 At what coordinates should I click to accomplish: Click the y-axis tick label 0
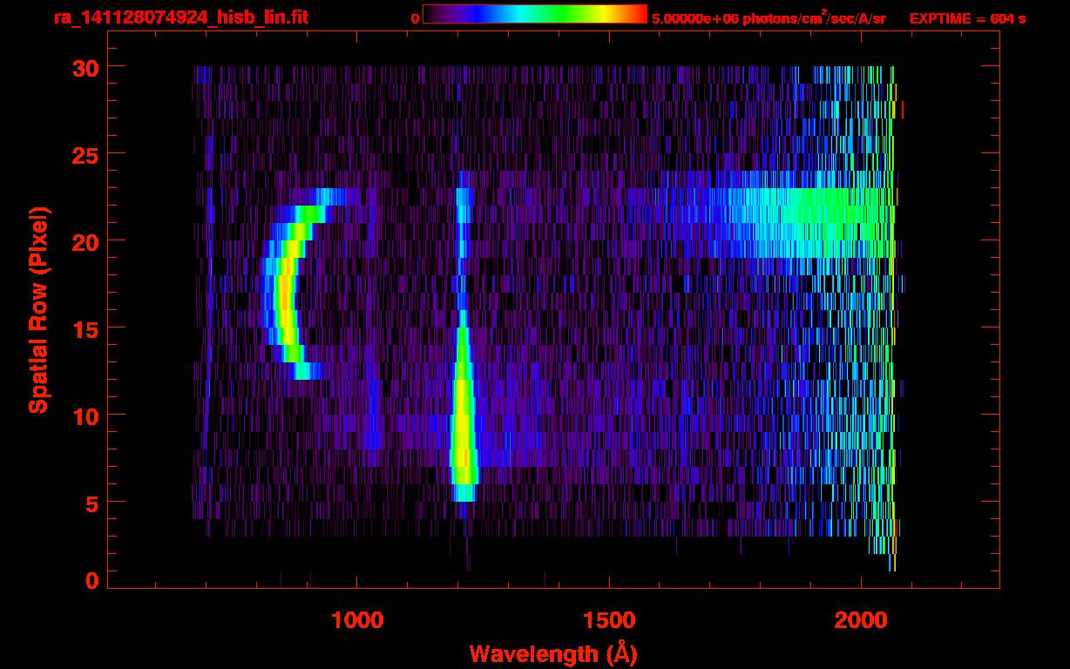point(91,580)
